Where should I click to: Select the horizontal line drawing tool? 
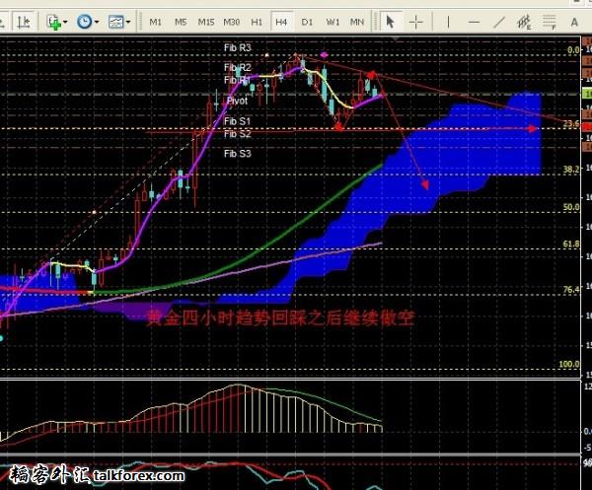(x=476, y=21)
